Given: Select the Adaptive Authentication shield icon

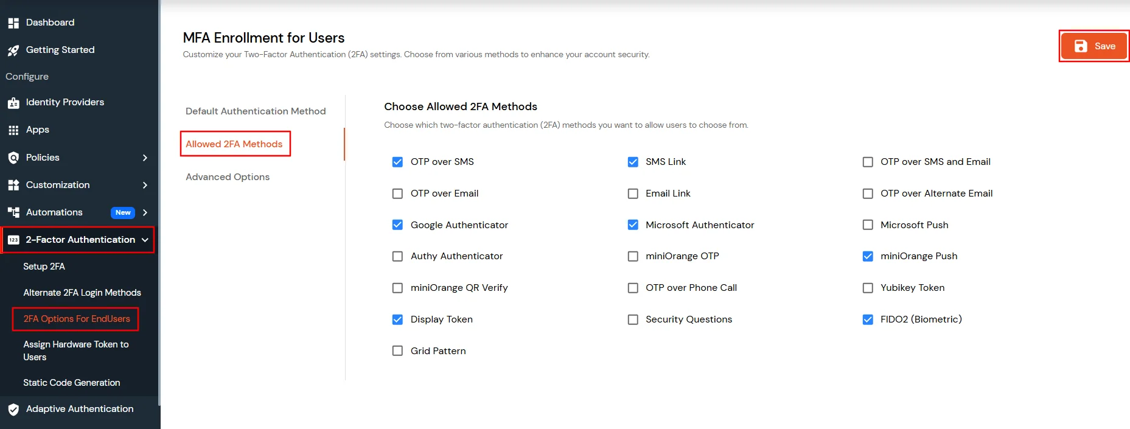Looking at the screenshot, I should coord(13,409).
